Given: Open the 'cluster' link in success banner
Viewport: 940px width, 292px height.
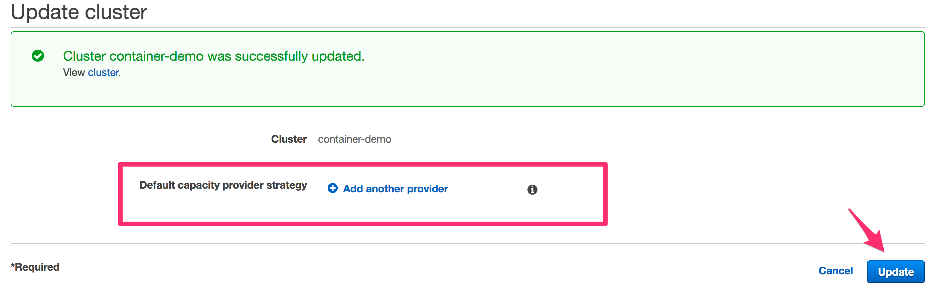Looking at the screenshot, I should pyautogui.click(x=103, y=72).
